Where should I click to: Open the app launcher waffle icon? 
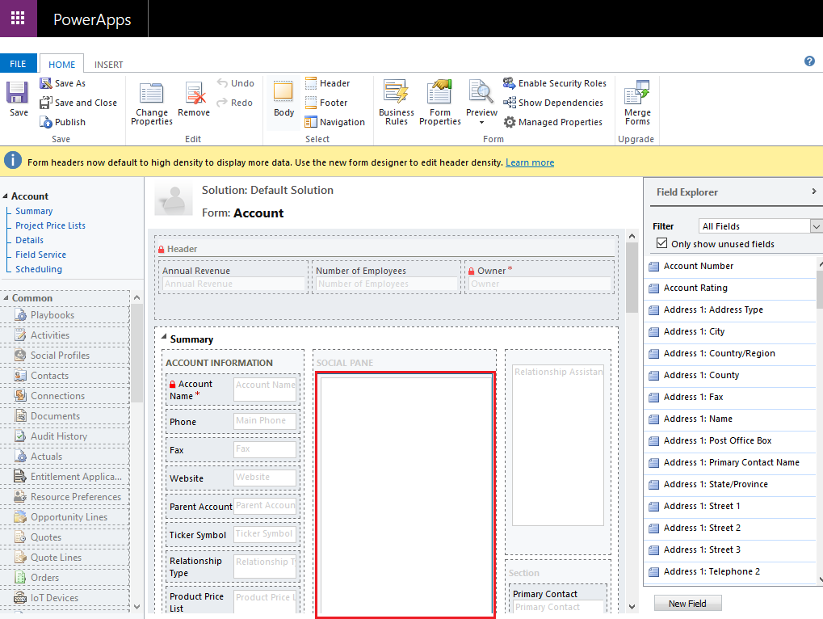point(18,19)
